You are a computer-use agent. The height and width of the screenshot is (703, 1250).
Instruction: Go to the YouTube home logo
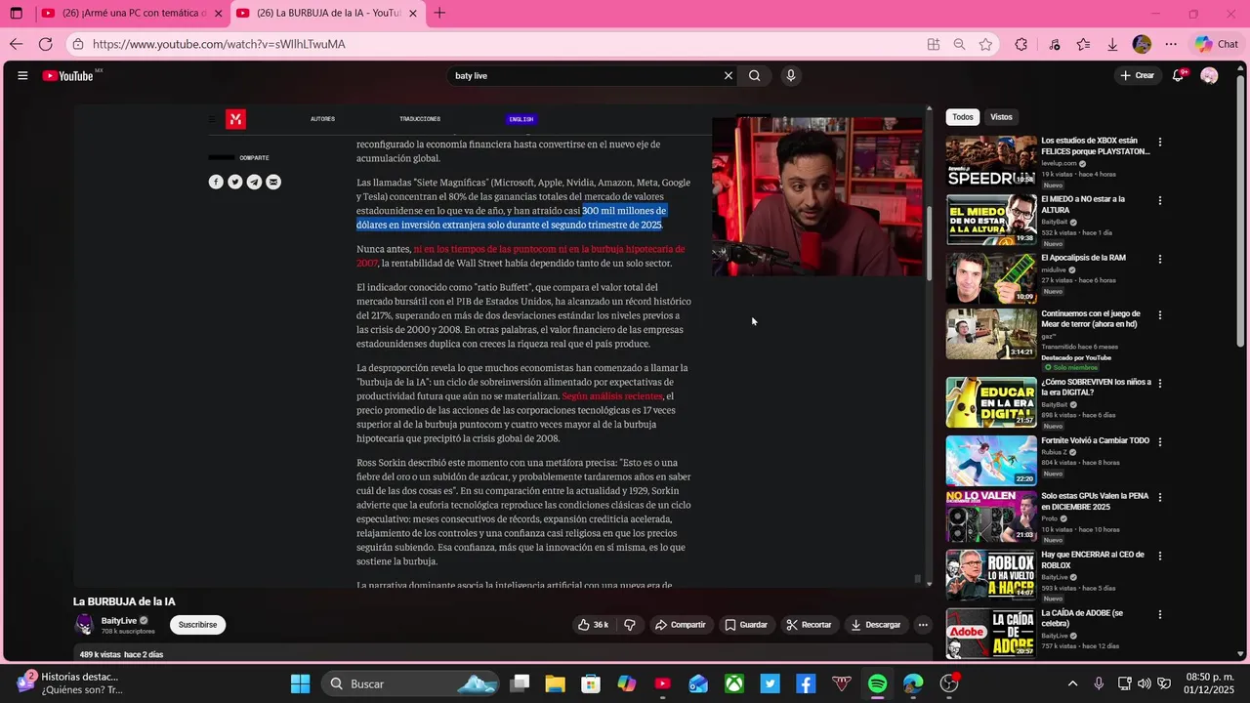coord(68,75)
